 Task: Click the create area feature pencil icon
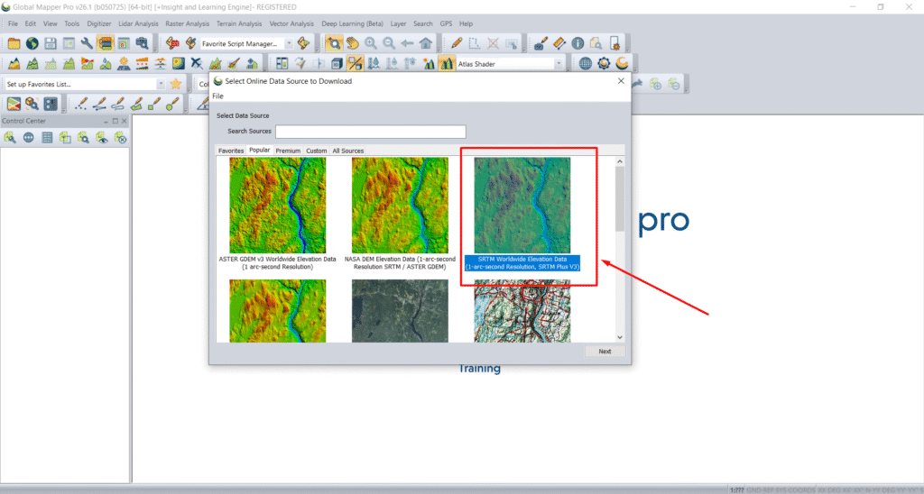coord(136,105)
